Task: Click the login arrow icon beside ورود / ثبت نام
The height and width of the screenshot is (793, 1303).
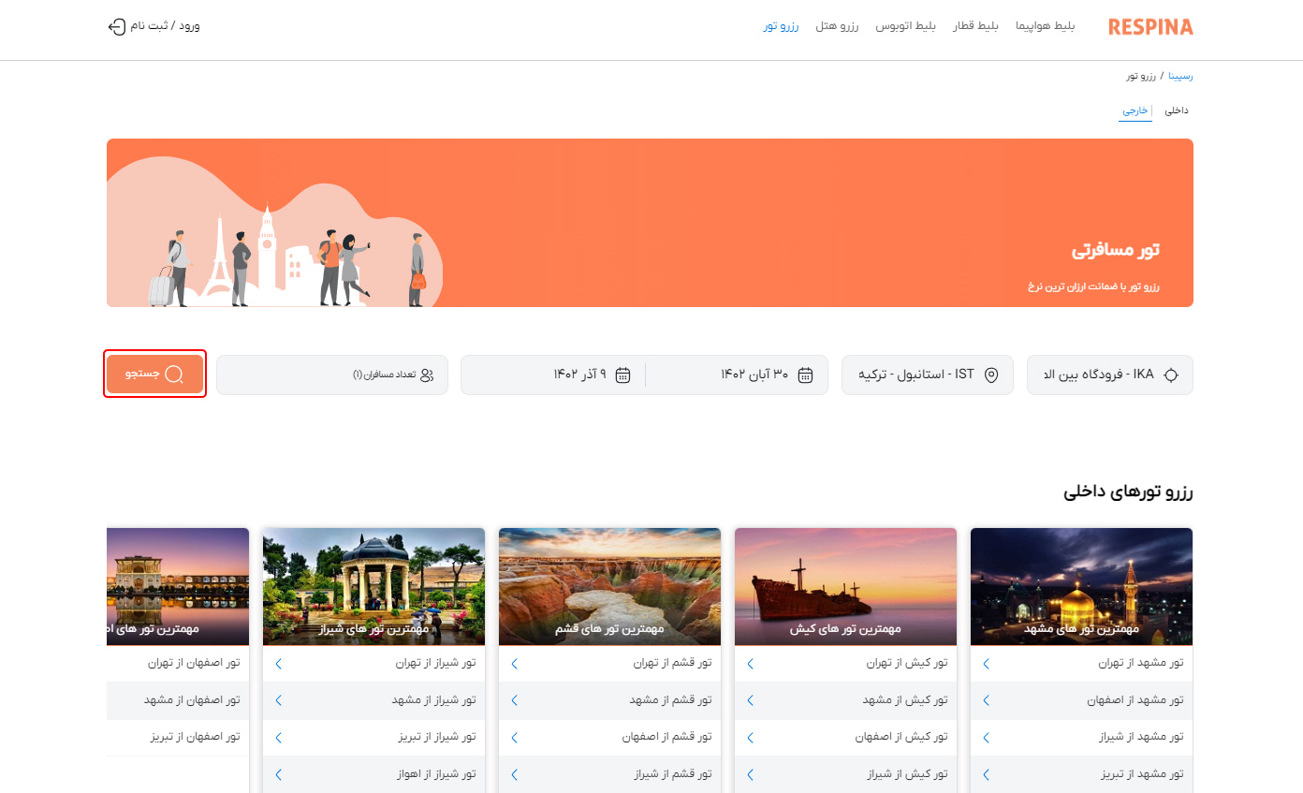Action: [x=116, y=26]
